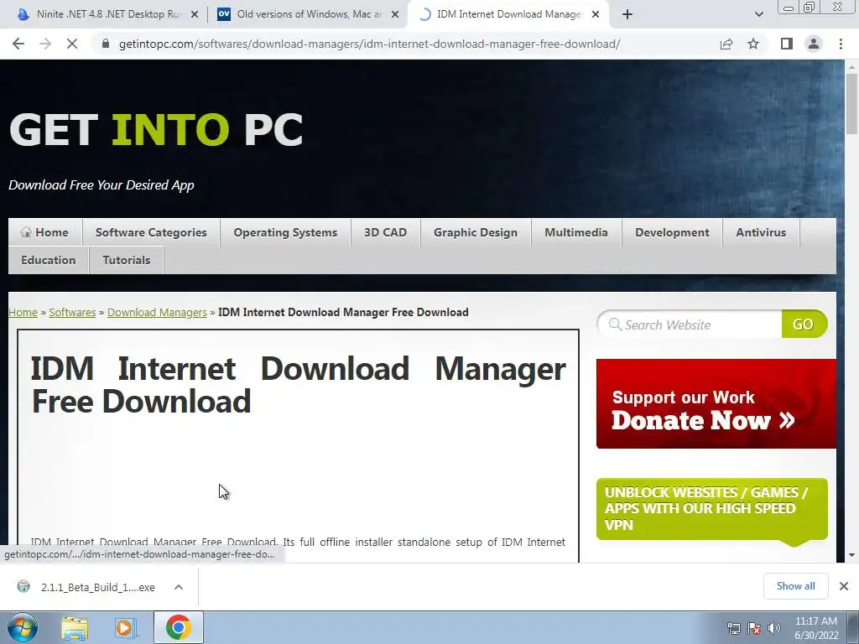Select the IDM Internet Download Manager tab
Screen dimensions: 859x644
click(x=509, y=14)
